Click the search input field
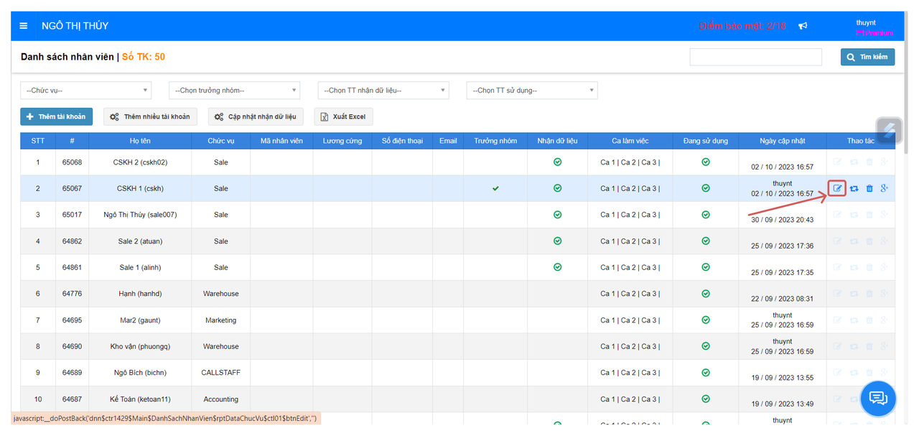Viewport: 919px width, 436px height. [x=755, y=57]
